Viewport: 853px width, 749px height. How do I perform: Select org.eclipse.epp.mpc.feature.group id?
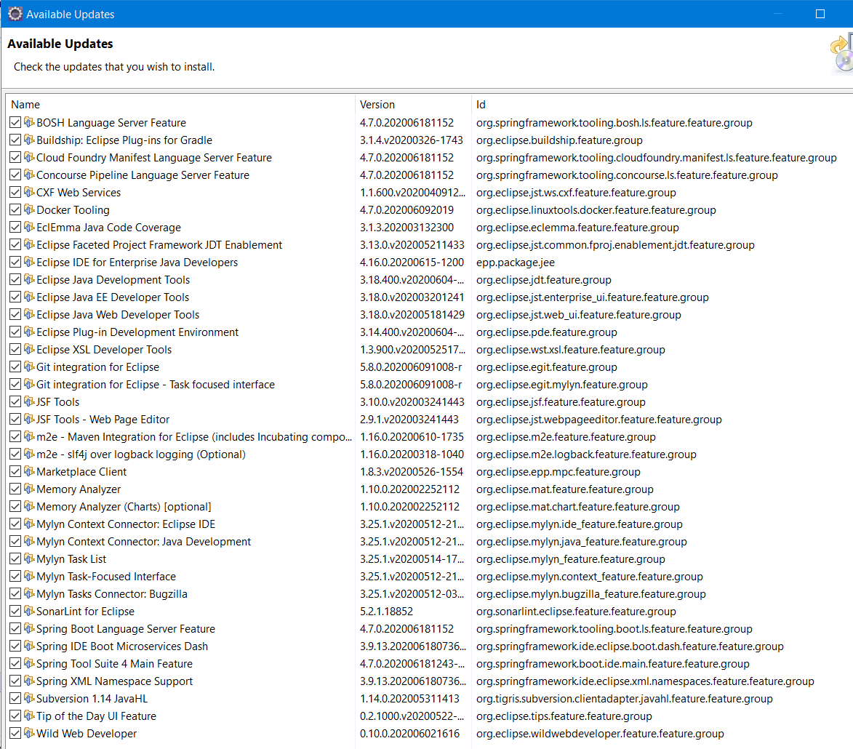(558, 472)
